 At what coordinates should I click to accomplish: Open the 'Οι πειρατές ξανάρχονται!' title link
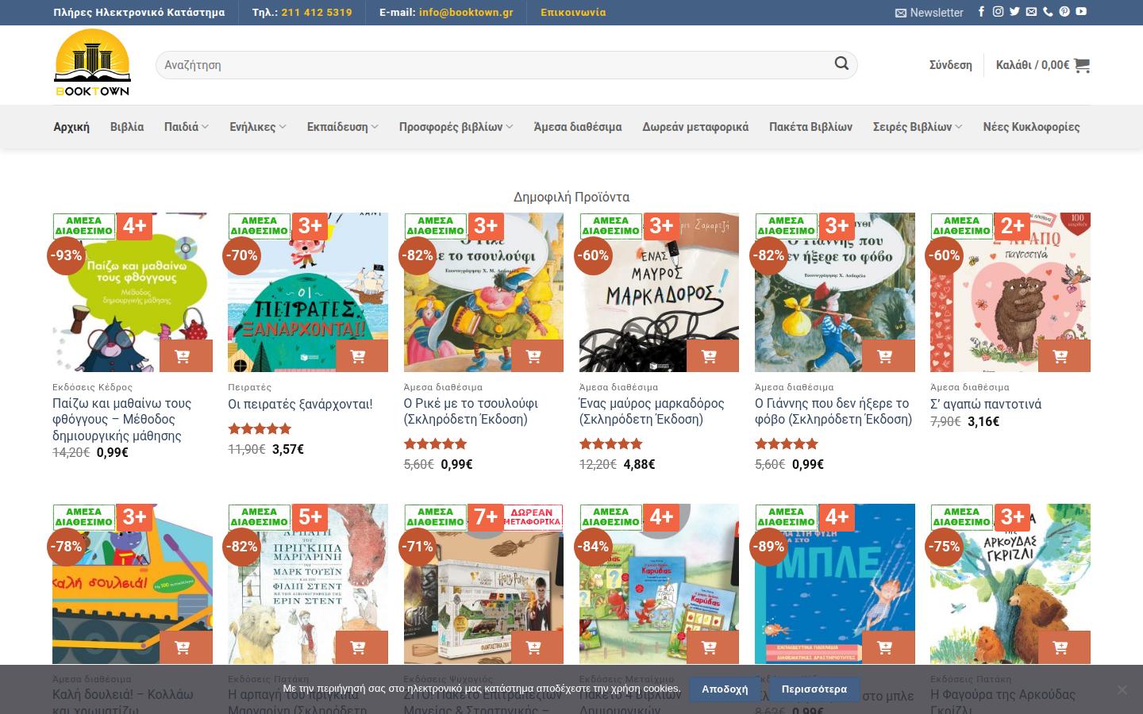pos(300,404)
